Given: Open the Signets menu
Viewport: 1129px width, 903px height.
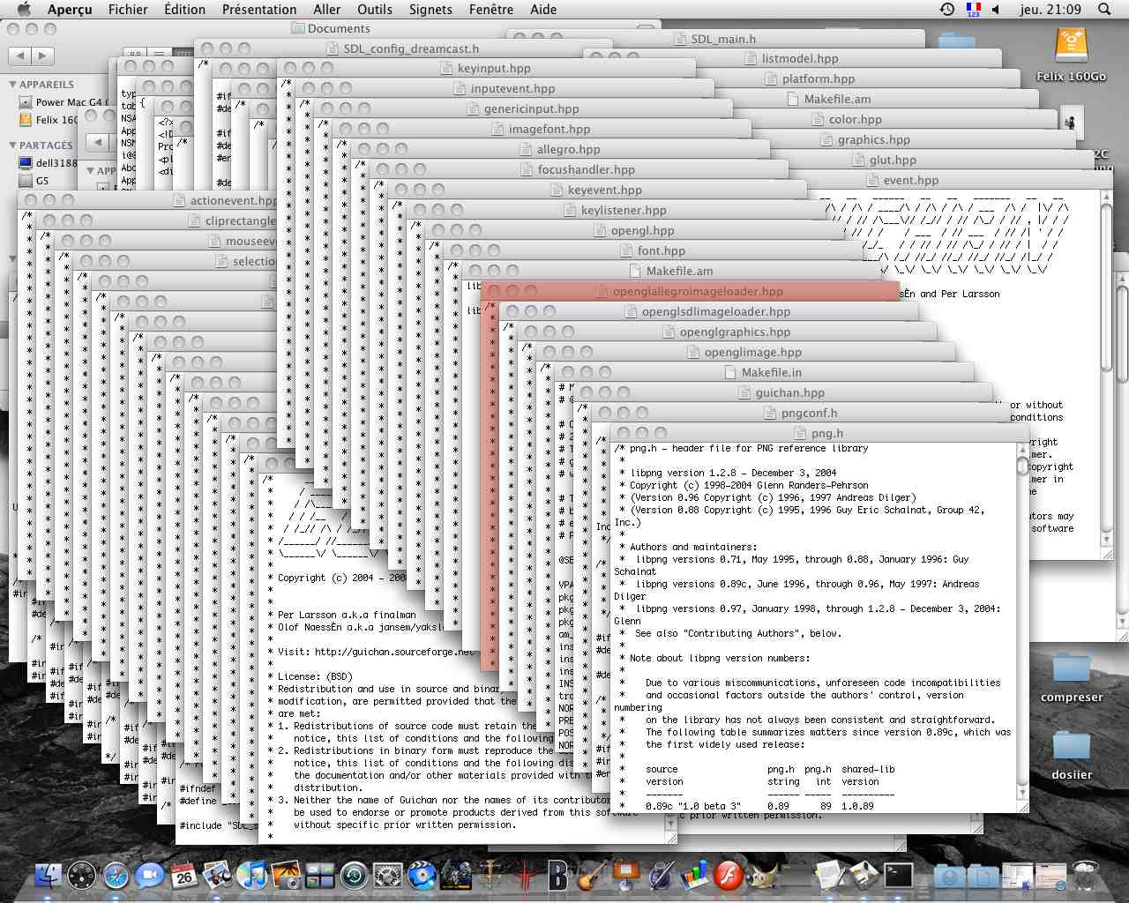Looking at the screenshot, I should [x=430, y=10].
